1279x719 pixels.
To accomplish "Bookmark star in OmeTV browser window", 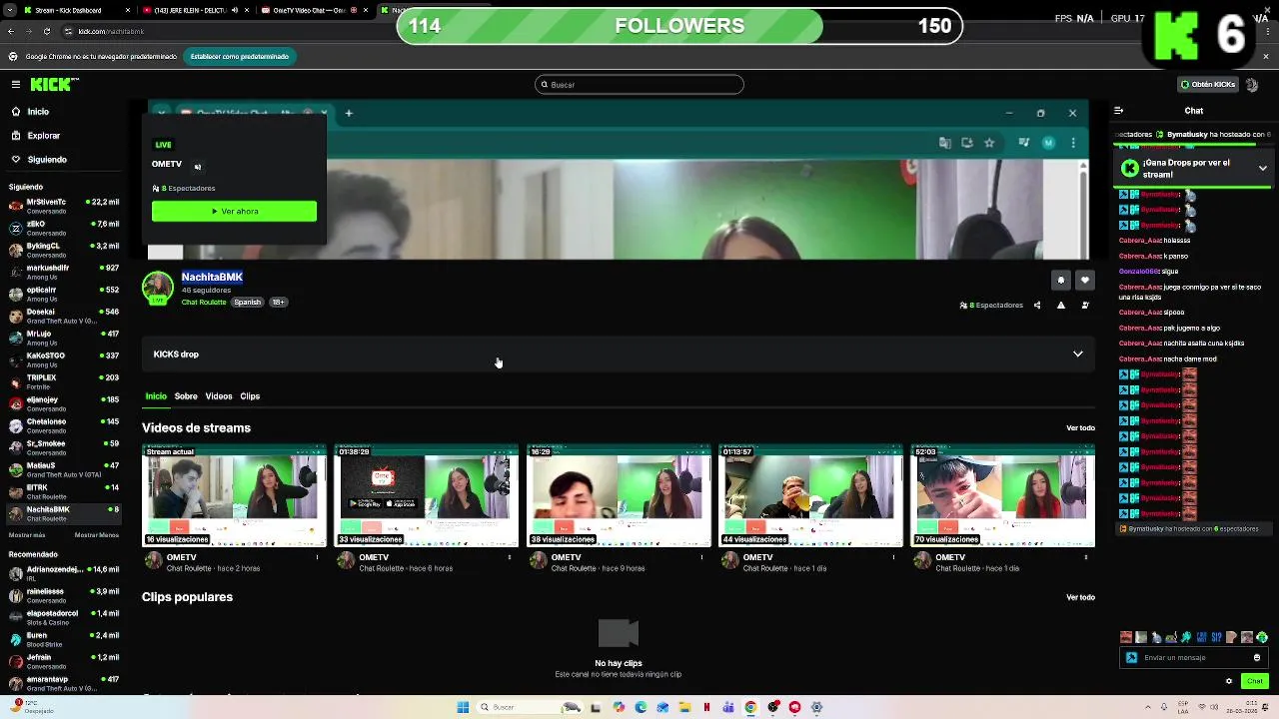I will [x=989, y=143].
